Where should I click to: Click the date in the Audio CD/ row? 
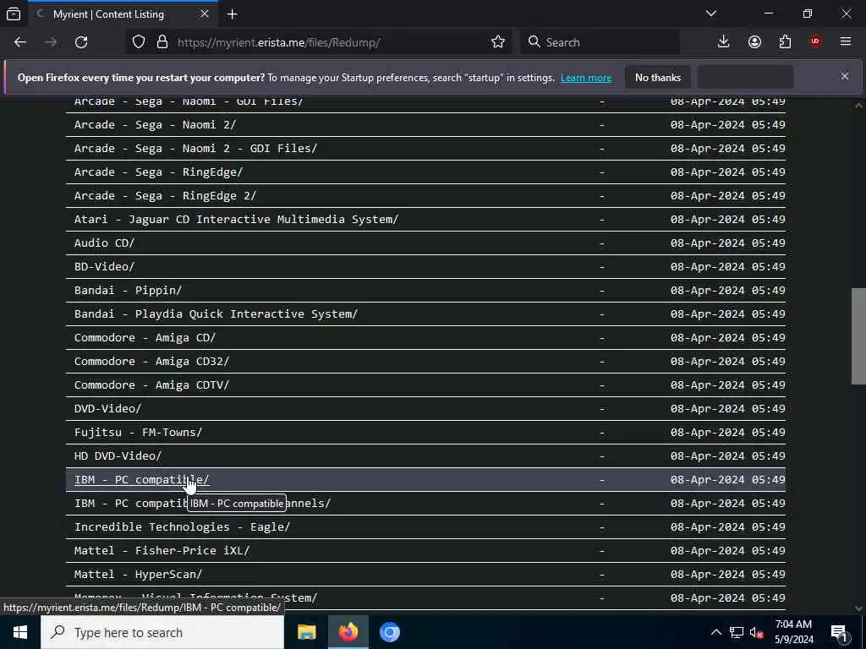click(728, 243)
